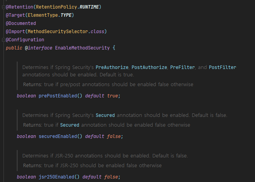Toggle the fold marker beside @Configuration

(4, 40)
